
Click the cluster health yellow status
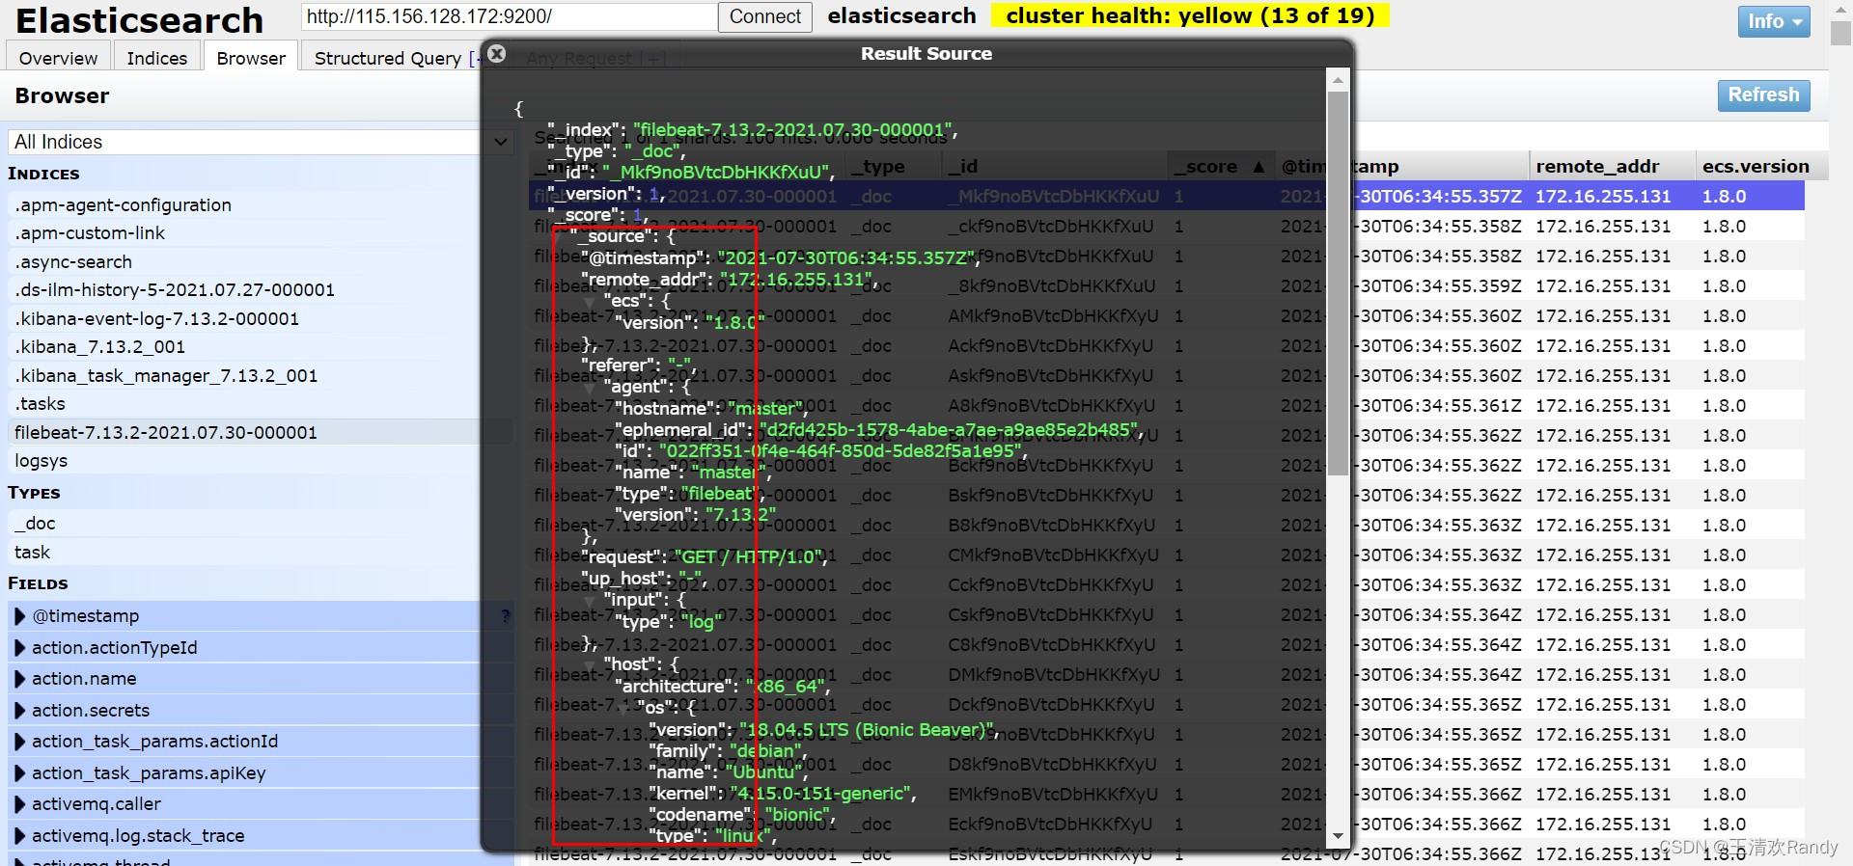(x=1190, y=15)
